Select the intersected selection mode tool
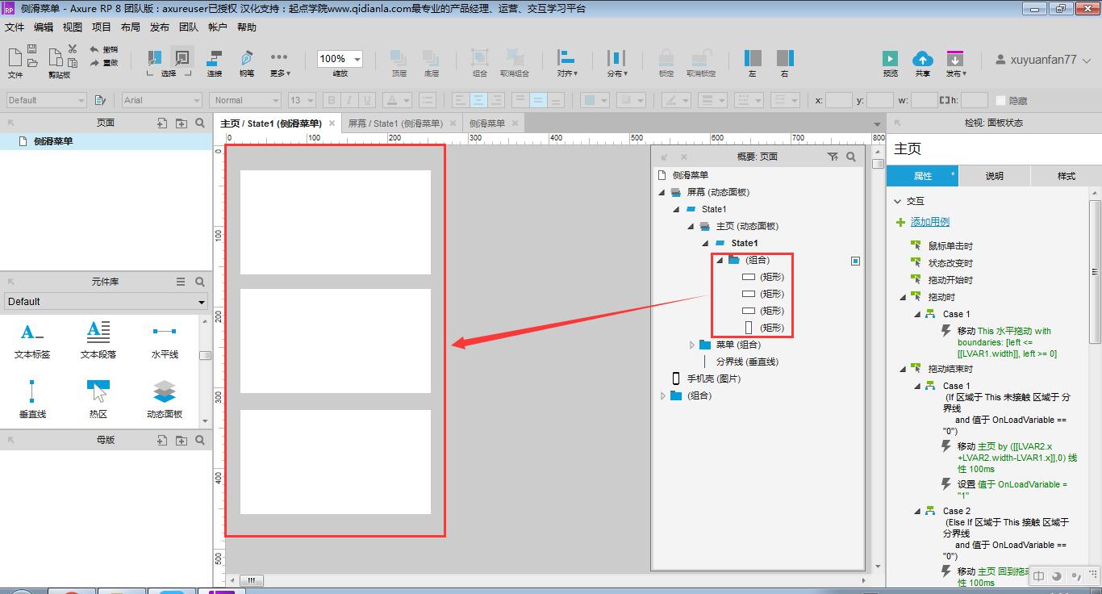The height and width of the screenshot is (594, 1102). (x=155, y=58)
